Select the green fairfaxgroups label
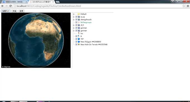Screen dimensions: 190x102 [86, 22]
